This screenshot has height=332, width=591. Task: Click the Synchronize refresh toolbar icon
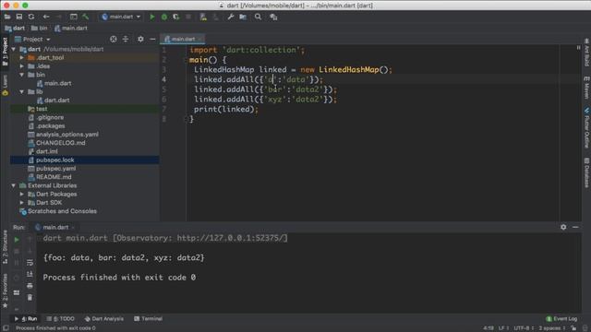point(31,17)
